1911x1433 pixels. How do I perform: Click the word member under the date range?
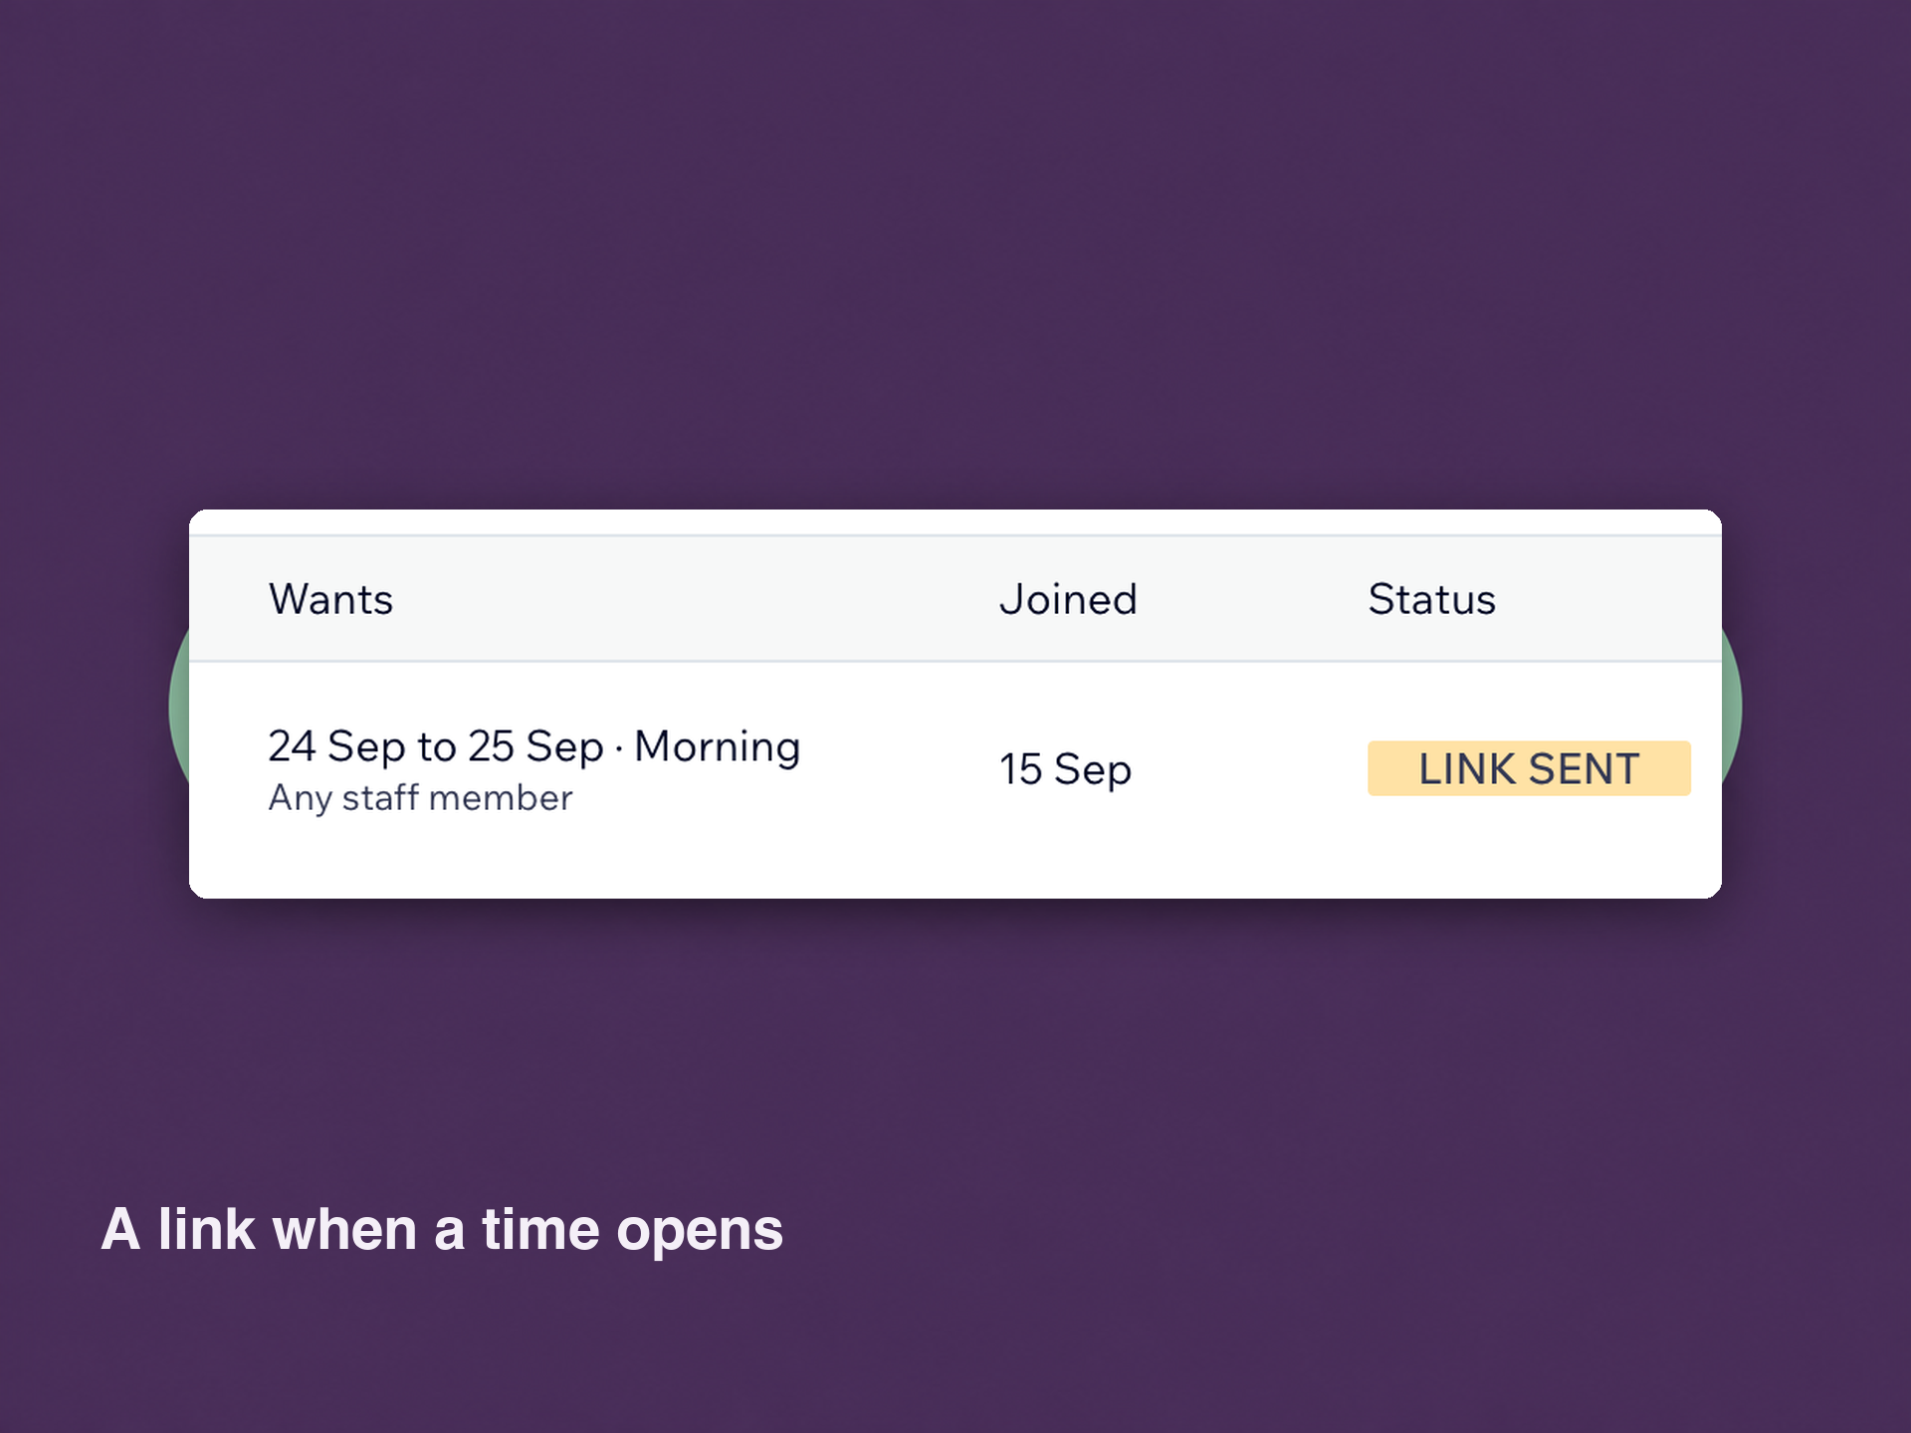pos(501,798)
